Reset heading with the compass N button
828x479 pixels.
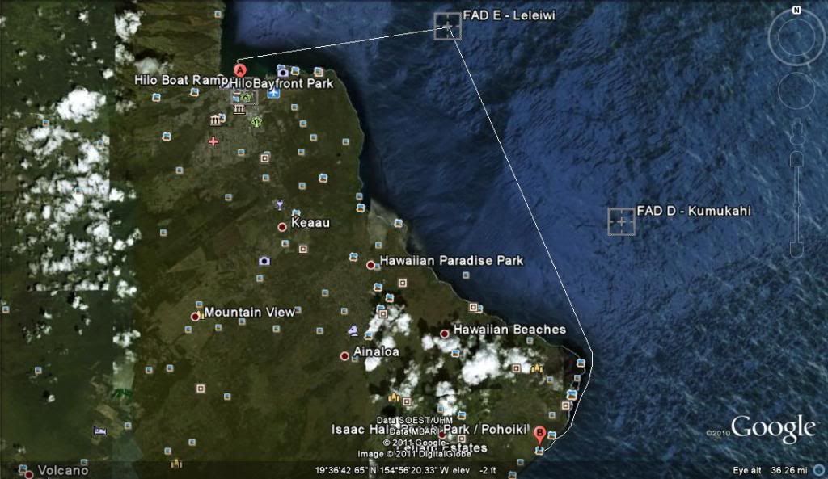(x=796, y=10)
